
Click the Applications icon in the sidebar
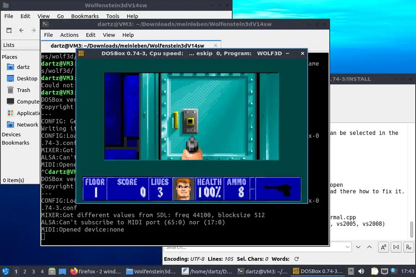pos(10,113)
